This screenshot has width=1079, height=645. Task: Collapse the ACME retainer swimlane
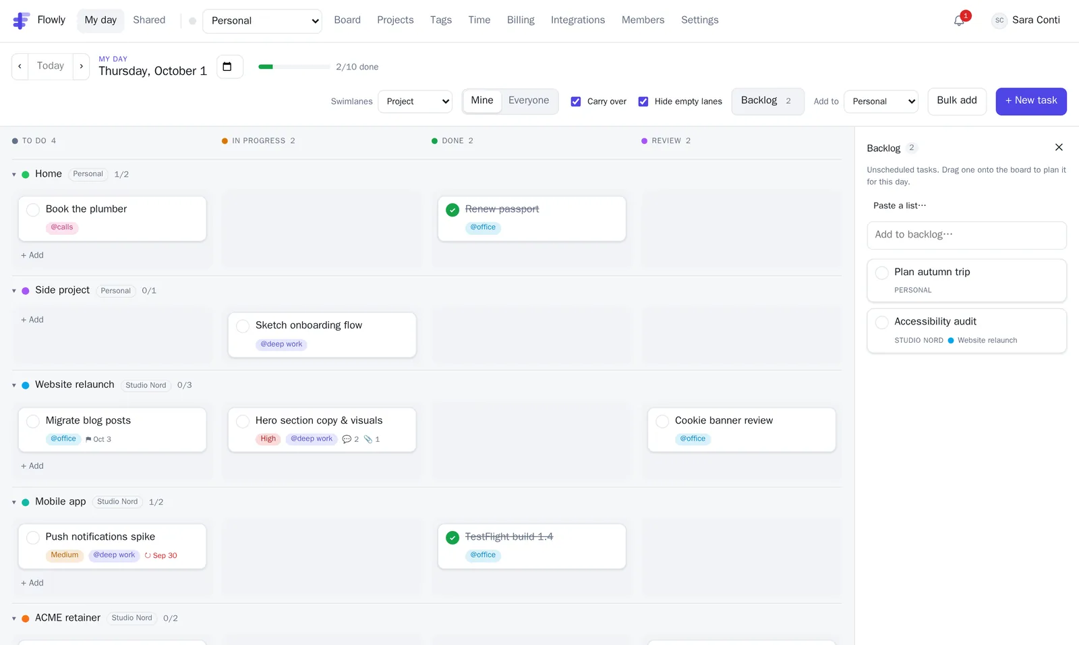pyautogui.click(x=14, y=618)
